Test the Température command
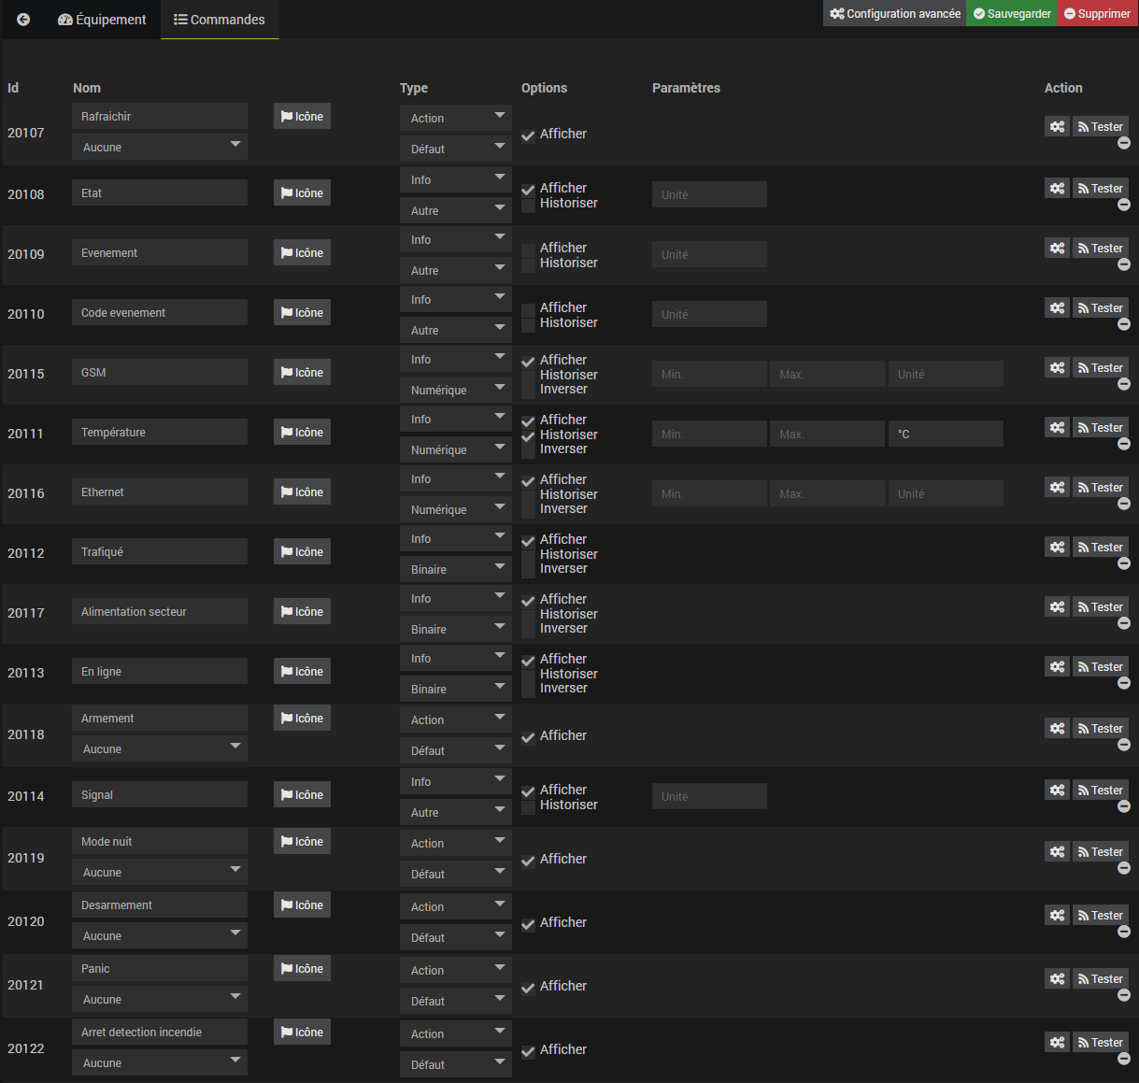Image resolution: width=1139 pixels, height=1083 pixels. (x=1101, y=427)
